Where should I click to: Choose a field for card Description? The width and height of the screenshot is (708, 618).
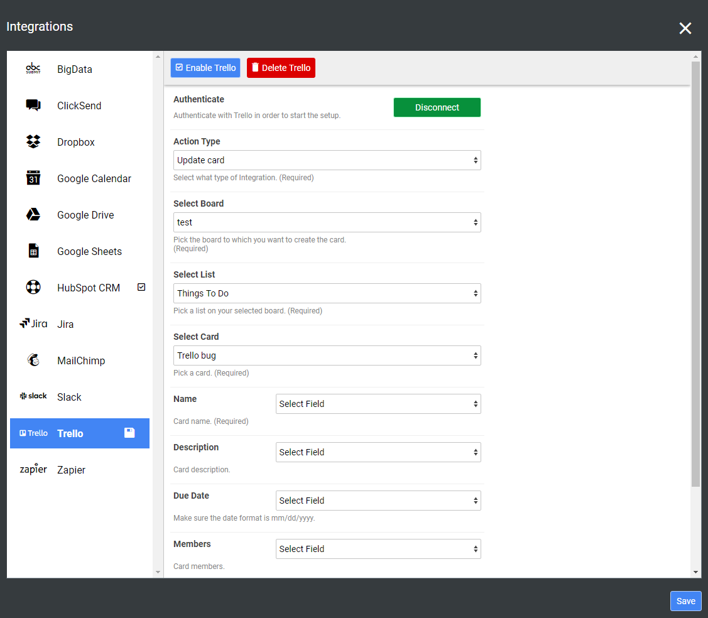click(378, 452)
